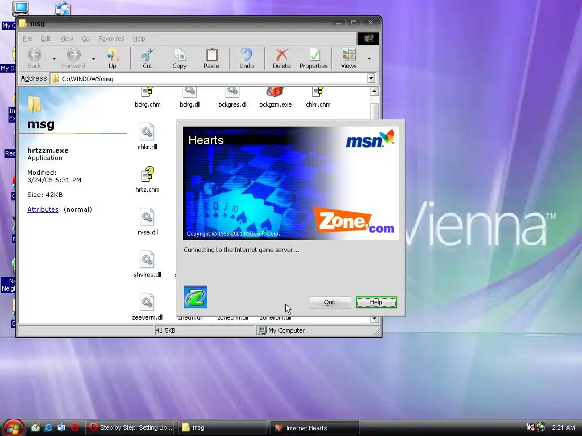Click the Hearts splash banner image
Screen dimensions: 582x436
[290, 183]
